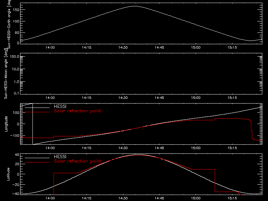This screenshot has height=201, width=268.
Task: Click red legend line sample in Longitude plot
Action: point(37,112)
